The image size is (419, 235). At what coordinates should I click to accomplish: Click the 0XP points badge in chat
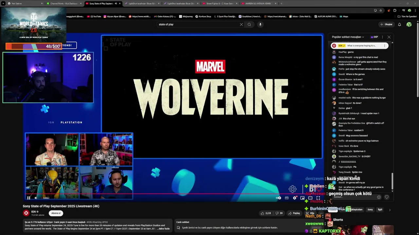(374, 37)
